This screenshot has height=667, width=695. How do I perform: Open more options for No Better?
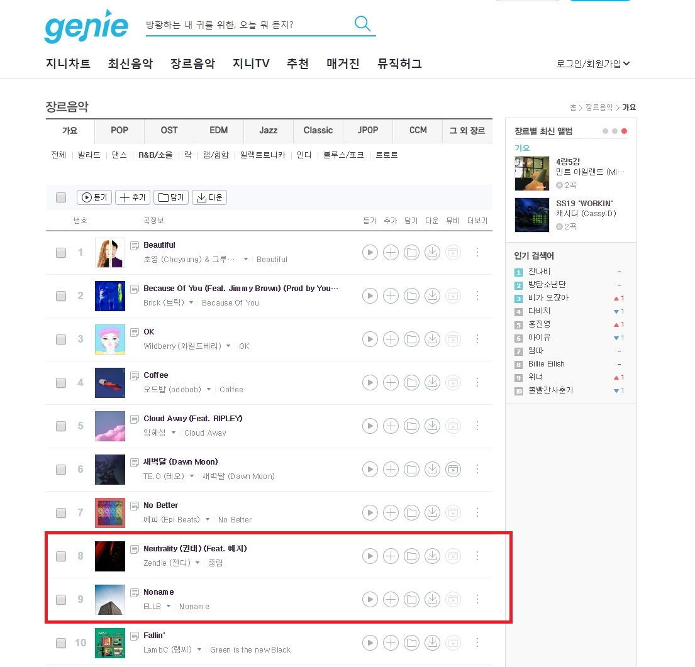coord(477,512)
